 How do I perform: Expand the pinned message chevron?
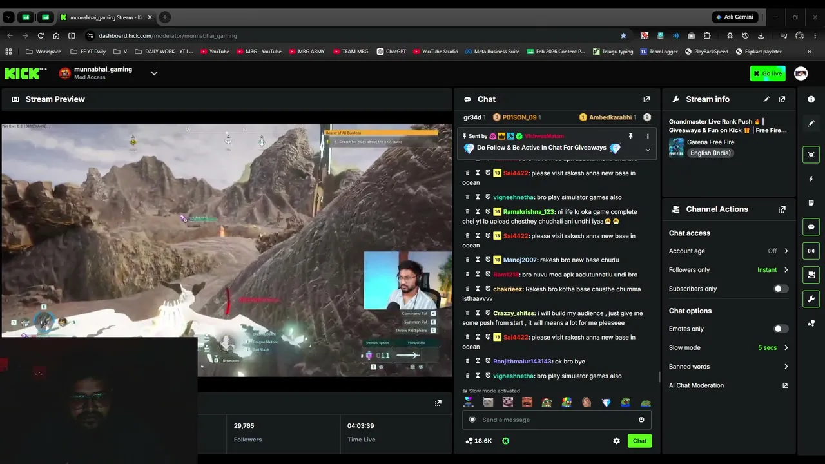click(x=648, y=150)
